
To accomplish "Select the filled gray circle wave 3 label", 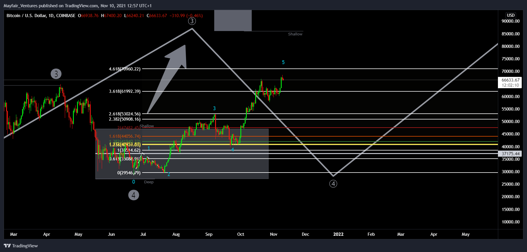I will point(56,74).
